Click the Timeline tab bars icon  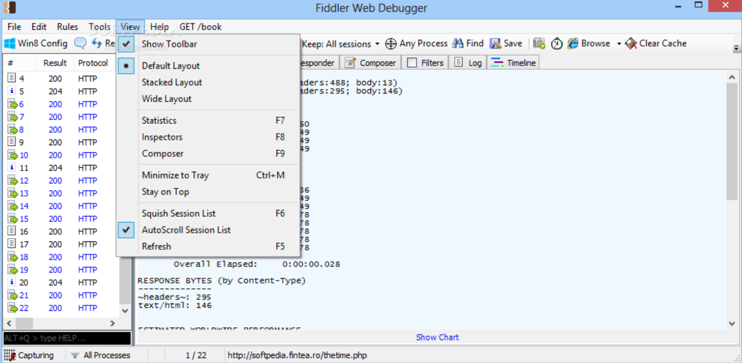(497, 62)
